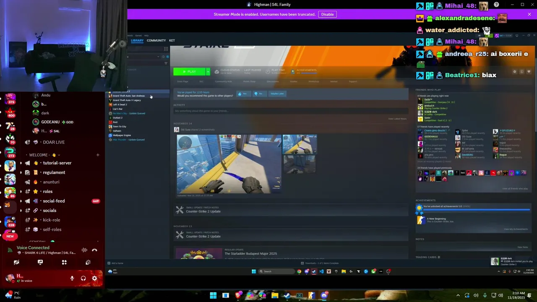Open File Explorer from the taskbar
Viewport: 537px width, 302px height.
click(x=275, y=295)
